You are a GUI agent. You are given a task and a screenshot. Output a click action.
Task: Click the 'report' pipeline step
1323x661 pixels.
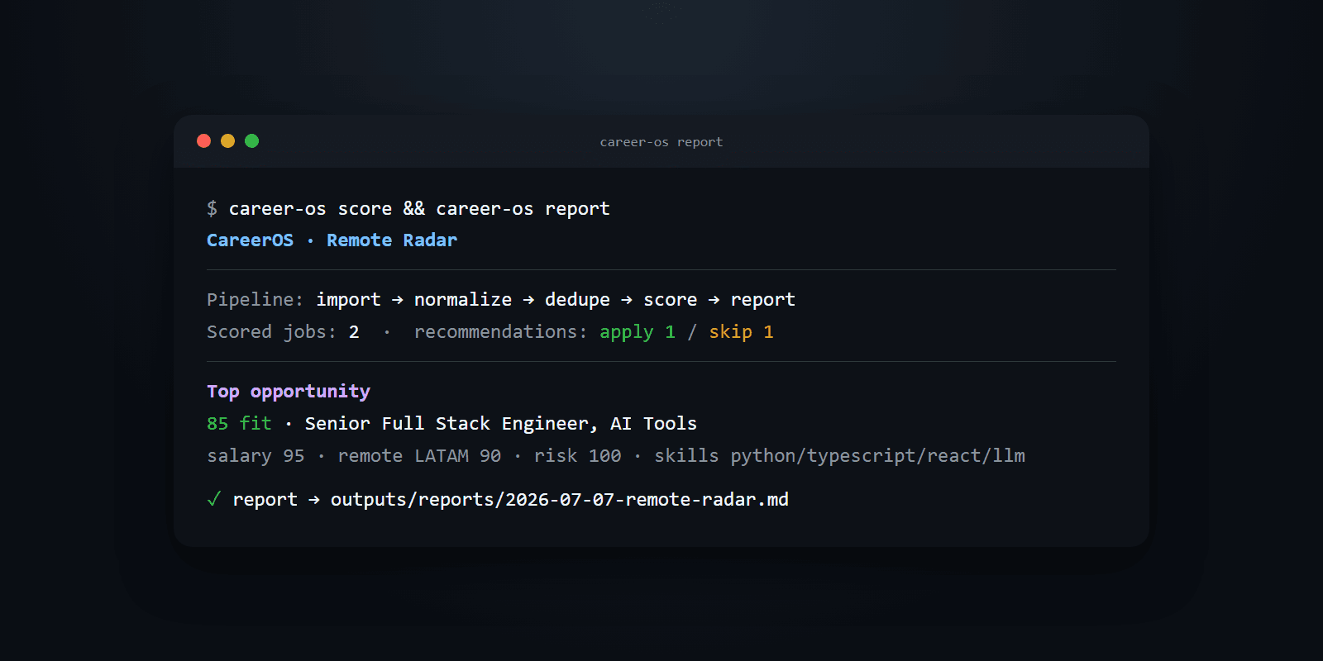coord(762,300)
